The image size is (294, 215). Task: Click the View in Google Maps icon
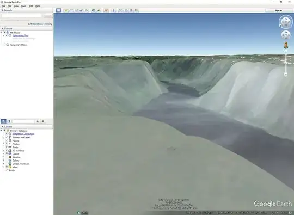click(x=136, y=10)
